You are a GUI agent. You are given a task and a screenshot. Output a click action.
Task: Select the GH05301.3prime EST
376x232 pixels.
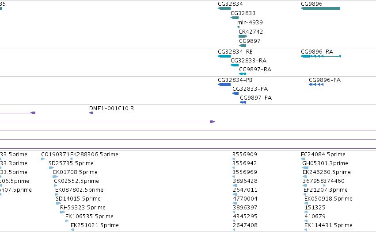325,163
